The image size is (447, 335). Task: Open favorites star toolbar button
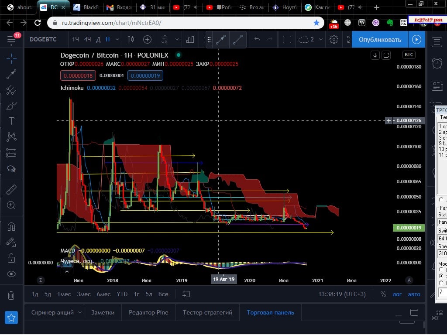11,318
